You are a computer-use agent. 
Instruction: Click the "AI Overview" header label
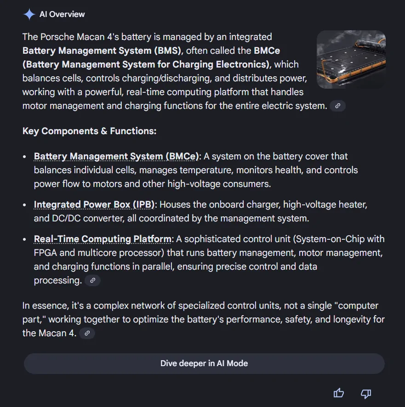[62, 14]
